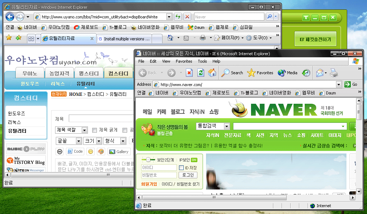This screenshot has height=214, width=367.
Task: Open the Tools menu in IE6
Action: coord(202,61)
